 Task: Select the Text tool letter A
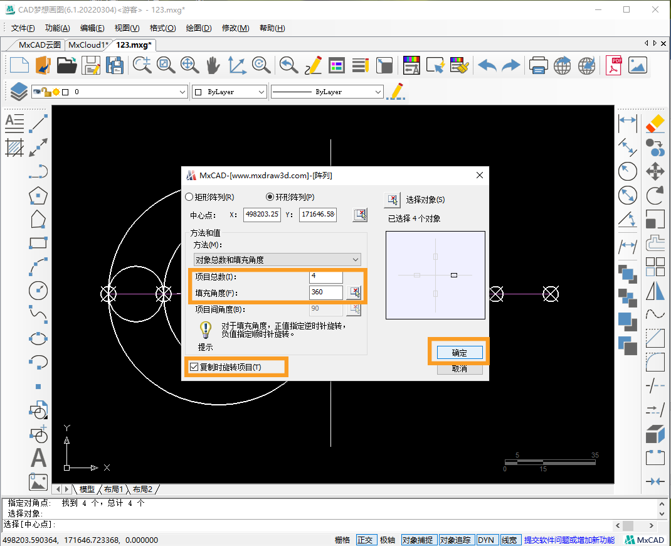pos(38,458)
